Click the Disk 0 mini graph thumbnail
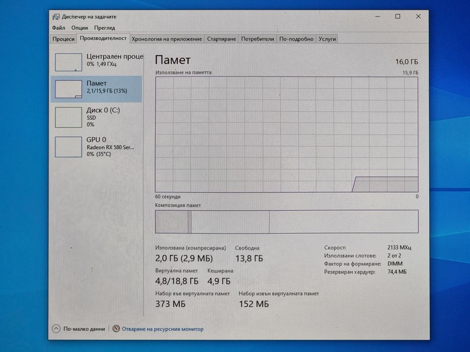470x352 pixels. (x=69, y=117)
